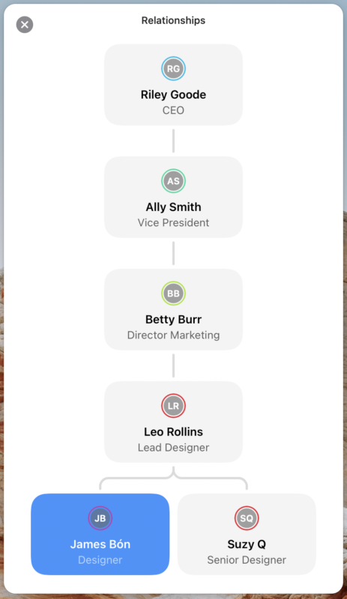Click the Designer title under James Bón
347x599 pixels.
click(x=100, y=560)
